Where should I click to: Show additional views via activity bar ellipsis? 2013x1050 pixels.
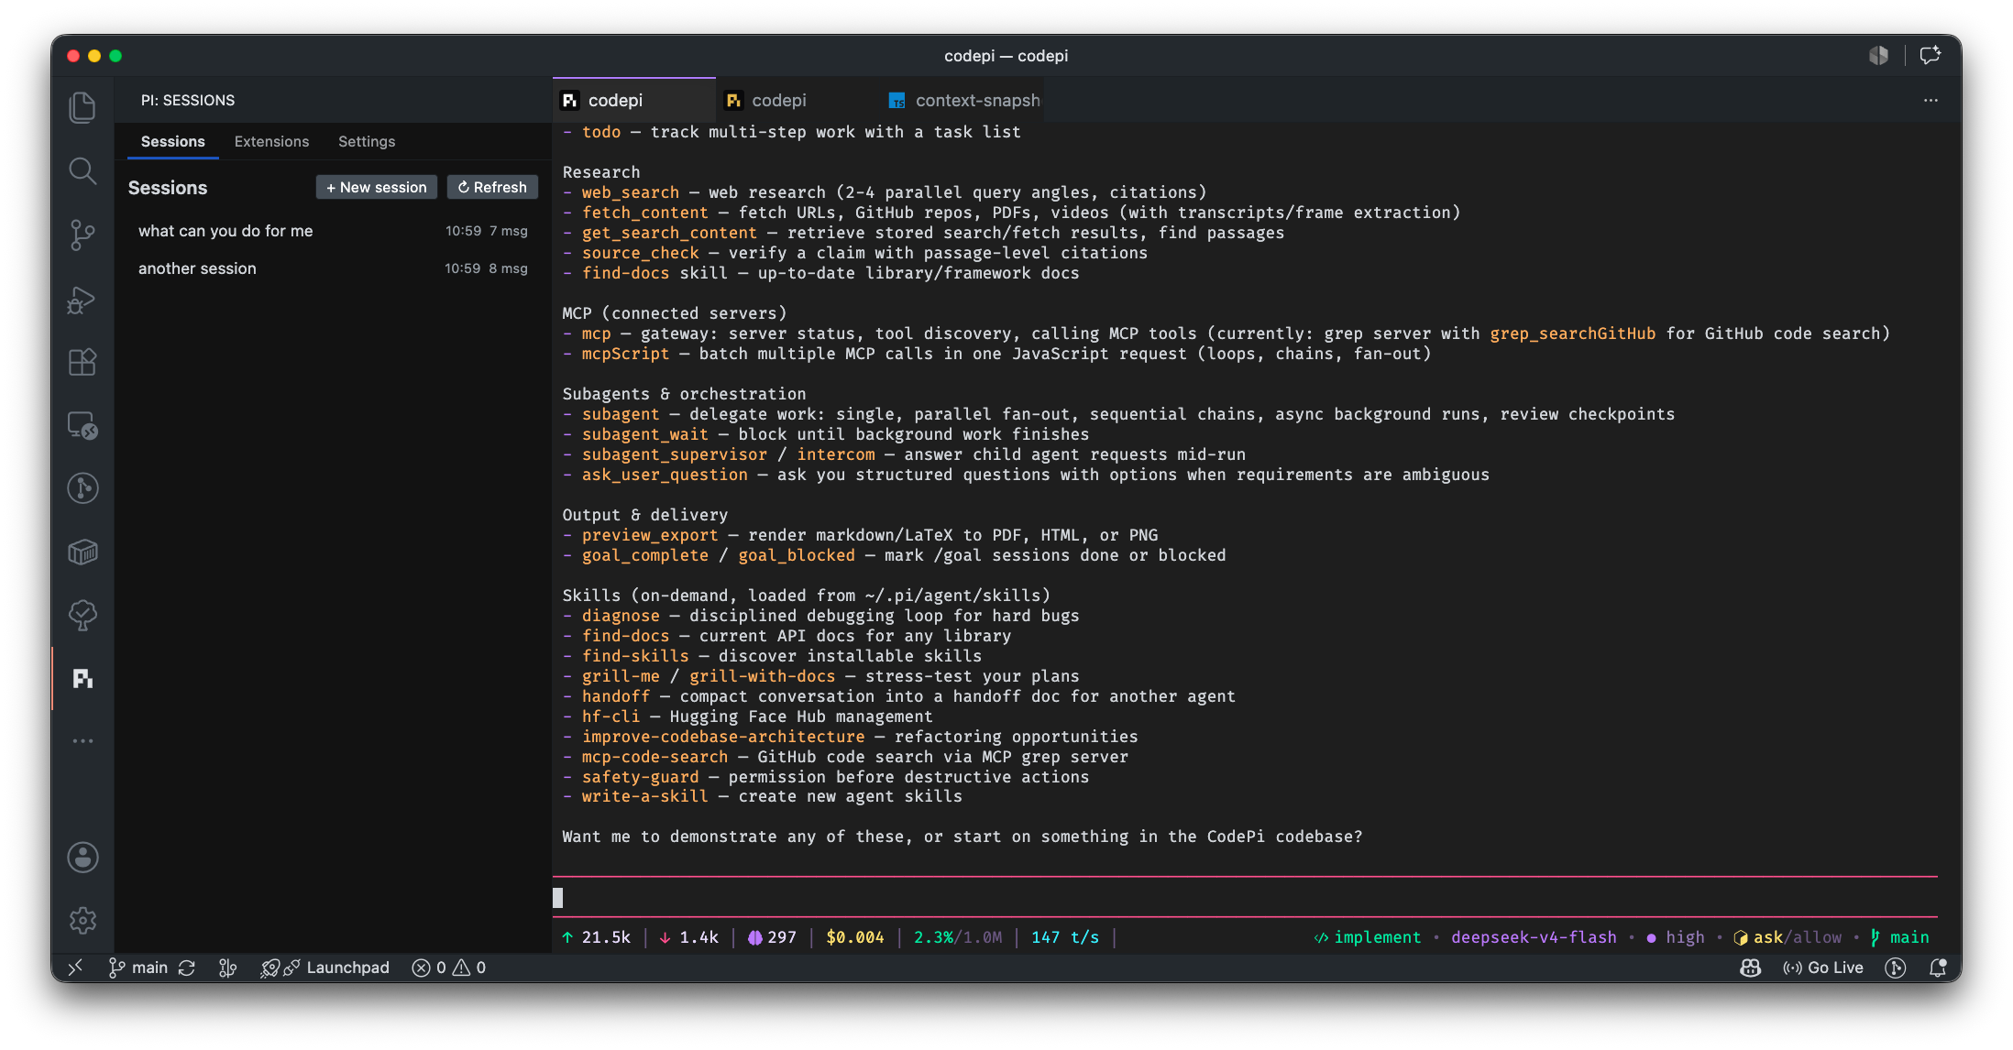point(82,740)
